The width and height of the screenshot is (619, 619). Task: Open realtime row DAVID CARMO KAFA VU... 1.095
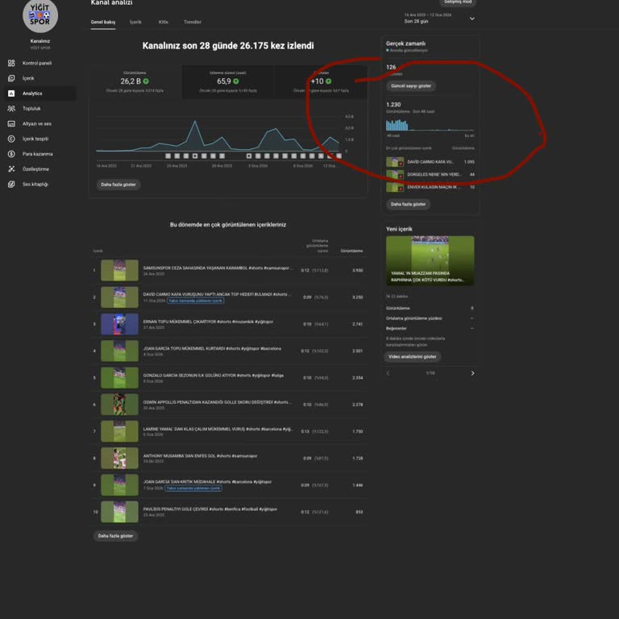tap(430, 162)
